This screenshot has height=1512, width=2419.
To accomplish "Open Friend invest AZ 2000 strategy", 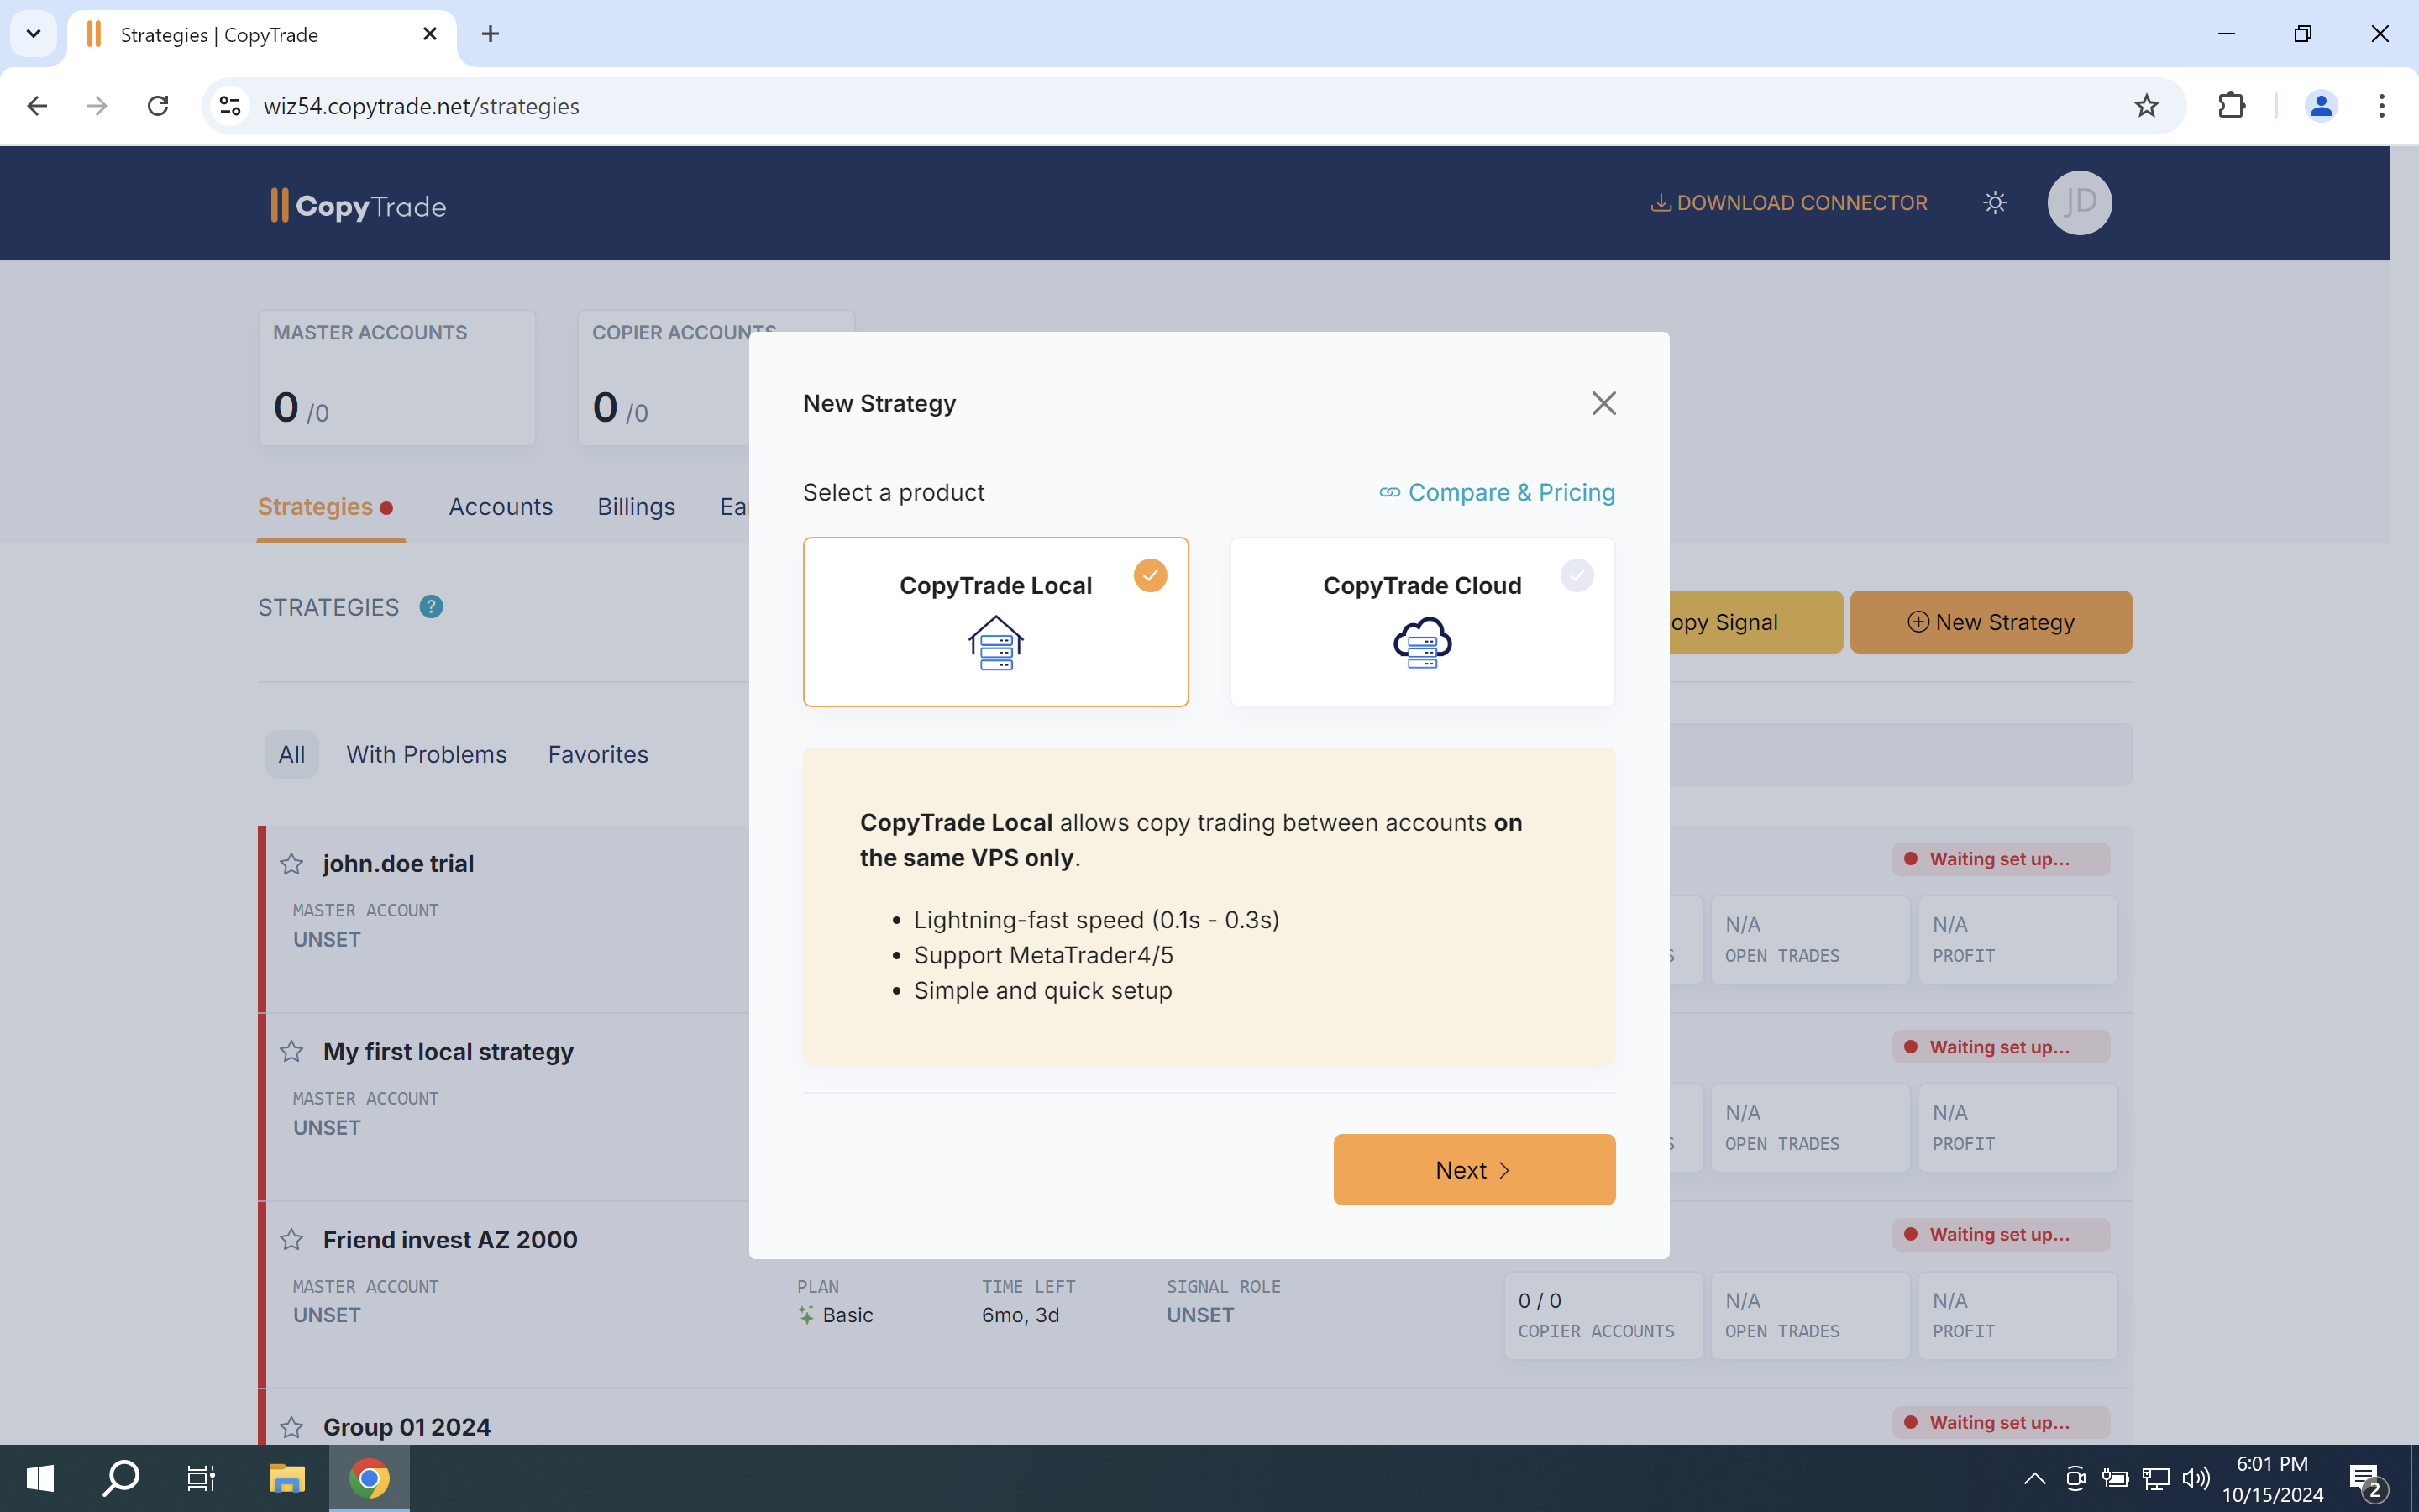I will click(450, 1240).
